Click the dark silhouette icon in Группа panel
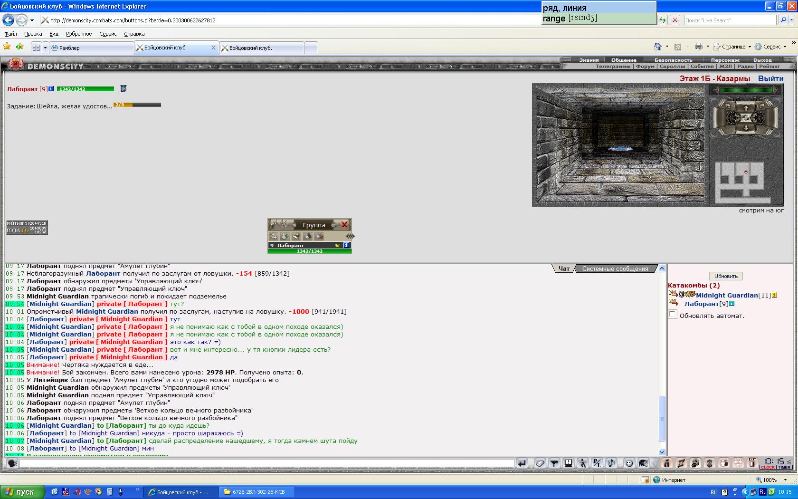 307,236
